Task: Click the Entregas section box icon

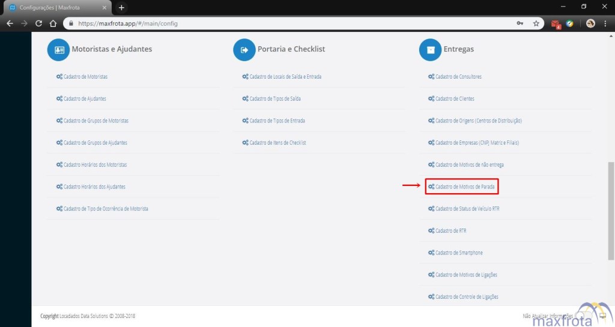Action: tap(430, 50)
